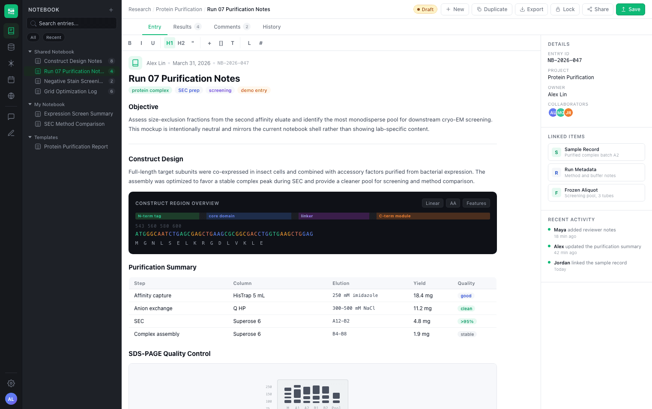Toggle the AA sequence view
The image size is (652, 409).
click(x=453, y=203)
